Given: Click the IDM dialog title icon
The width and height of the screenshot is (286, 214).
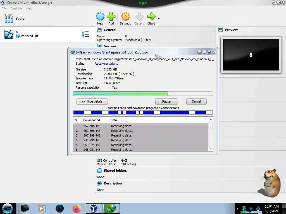Looking at the screenshot, I should tap(72, 52).
